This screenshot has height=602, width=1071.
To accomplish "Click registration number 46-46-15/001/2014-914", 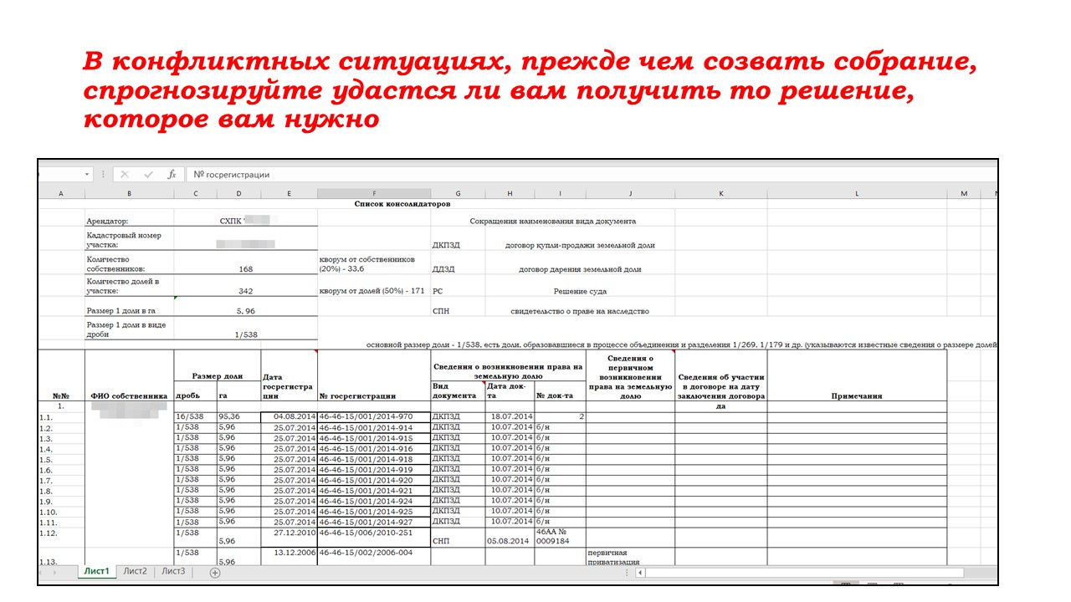I will click(x=374, y=427).
